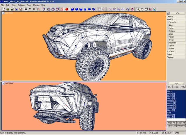
Task: Toggle the MUL mode button
Action: [x=183, y=87]
